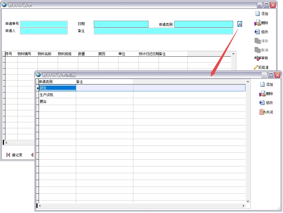The height and width of the screenshot is (213, 283).
Task: Click the Reverse Approve (反批准) pencil icon
Action: click(256, 67)
